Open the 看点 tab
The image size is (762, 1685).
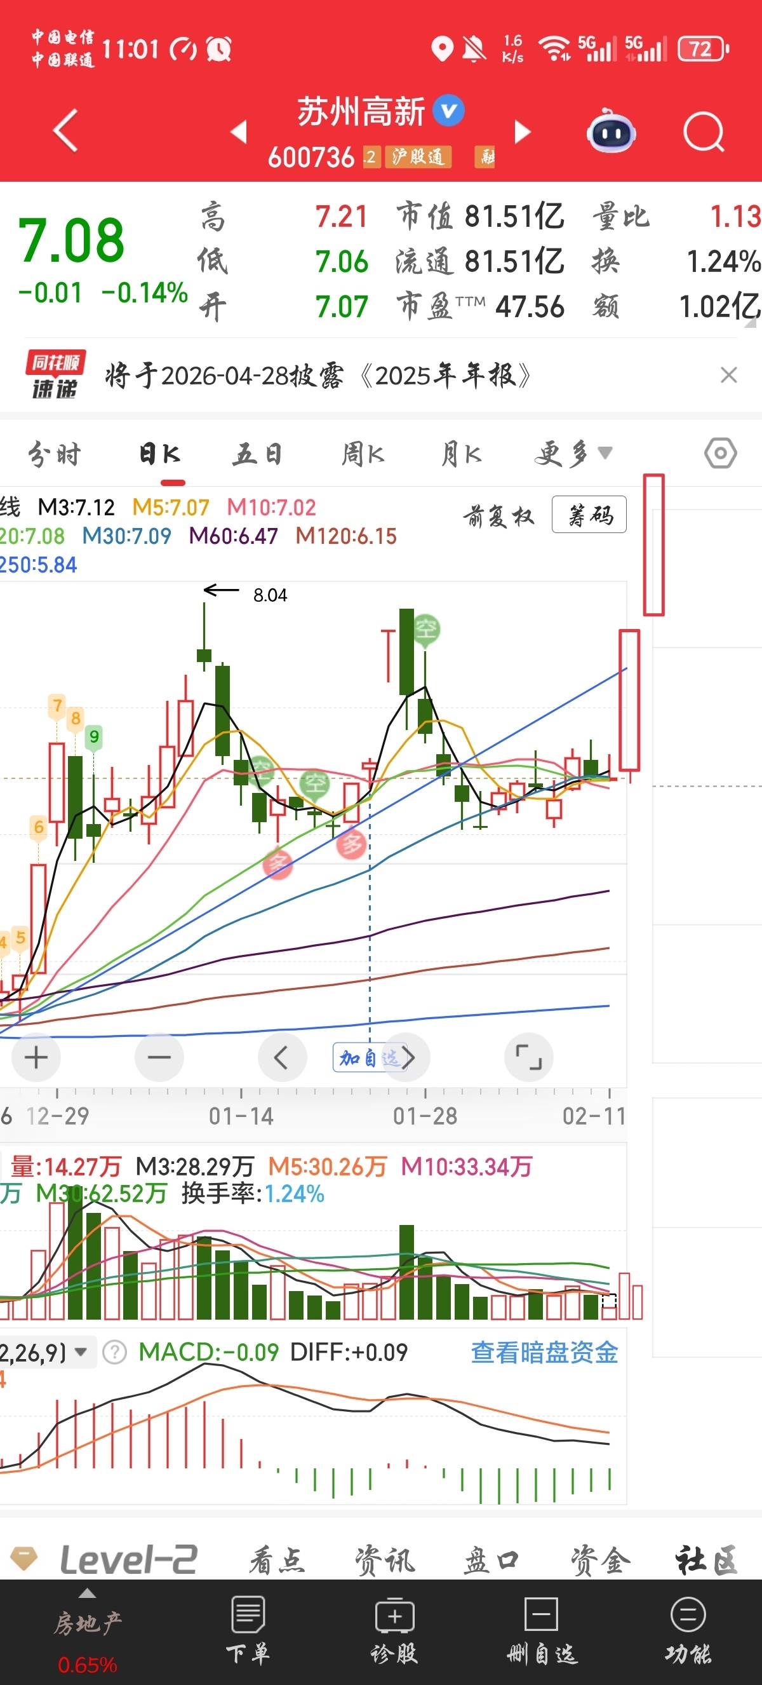pos(276,1559)
